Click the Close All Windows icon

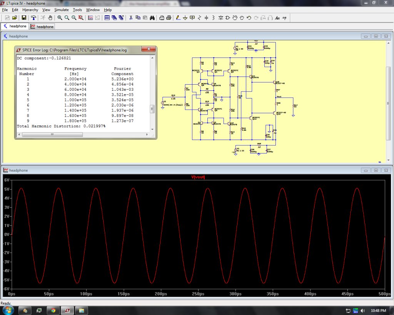click(121, 18)
